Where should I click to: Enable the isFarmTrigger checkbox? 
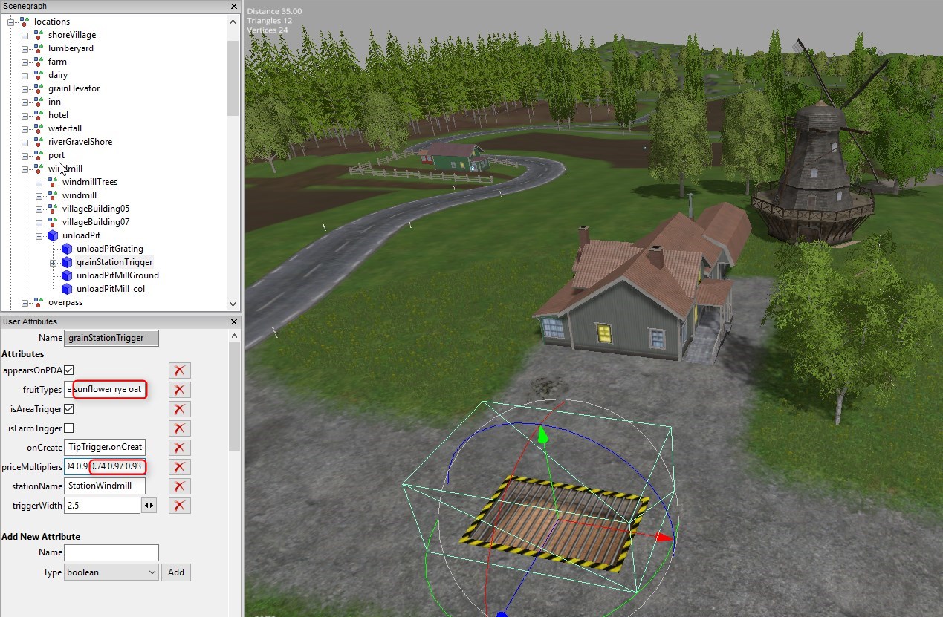point(69,428)
